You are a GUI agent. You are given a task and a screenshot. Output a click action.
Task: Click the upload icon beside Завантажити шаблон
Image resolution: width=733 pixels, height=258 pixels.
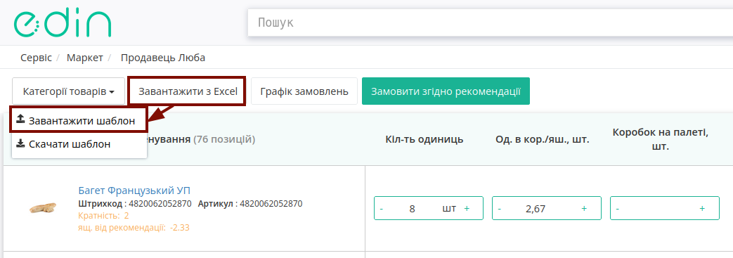[20, 120]
